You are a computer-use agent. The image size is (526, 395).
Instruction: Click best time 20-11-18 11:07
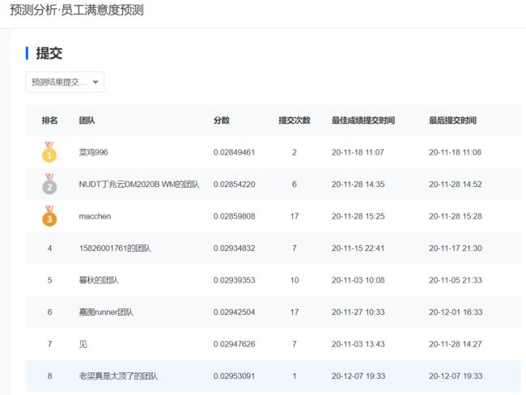tap(358, 152)
